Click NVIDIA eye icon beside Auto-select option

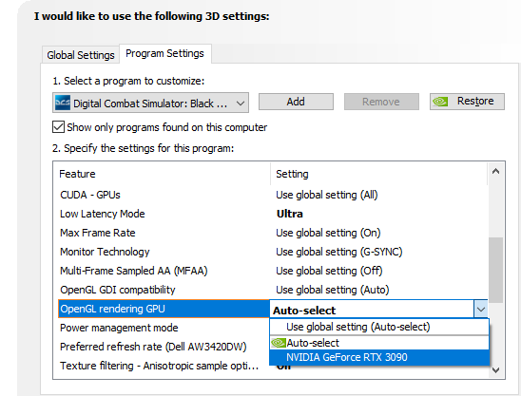(x=279, y=343)
